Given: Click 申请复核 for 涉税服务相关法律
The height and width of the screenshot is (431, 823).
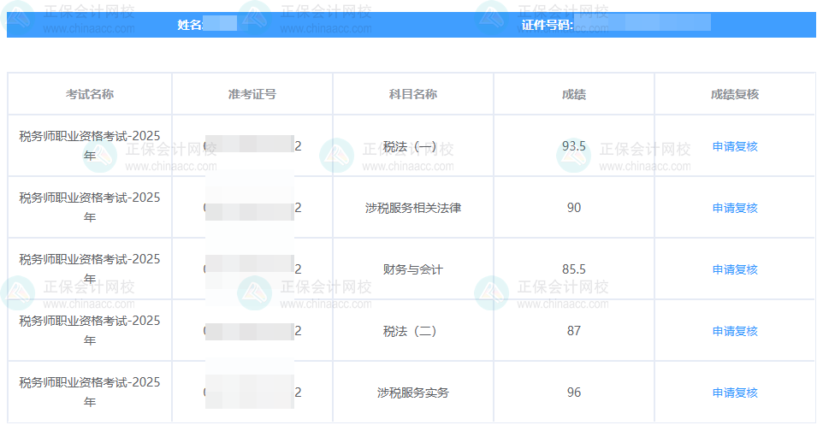Looking at the screenshot, I should [735, 208].
